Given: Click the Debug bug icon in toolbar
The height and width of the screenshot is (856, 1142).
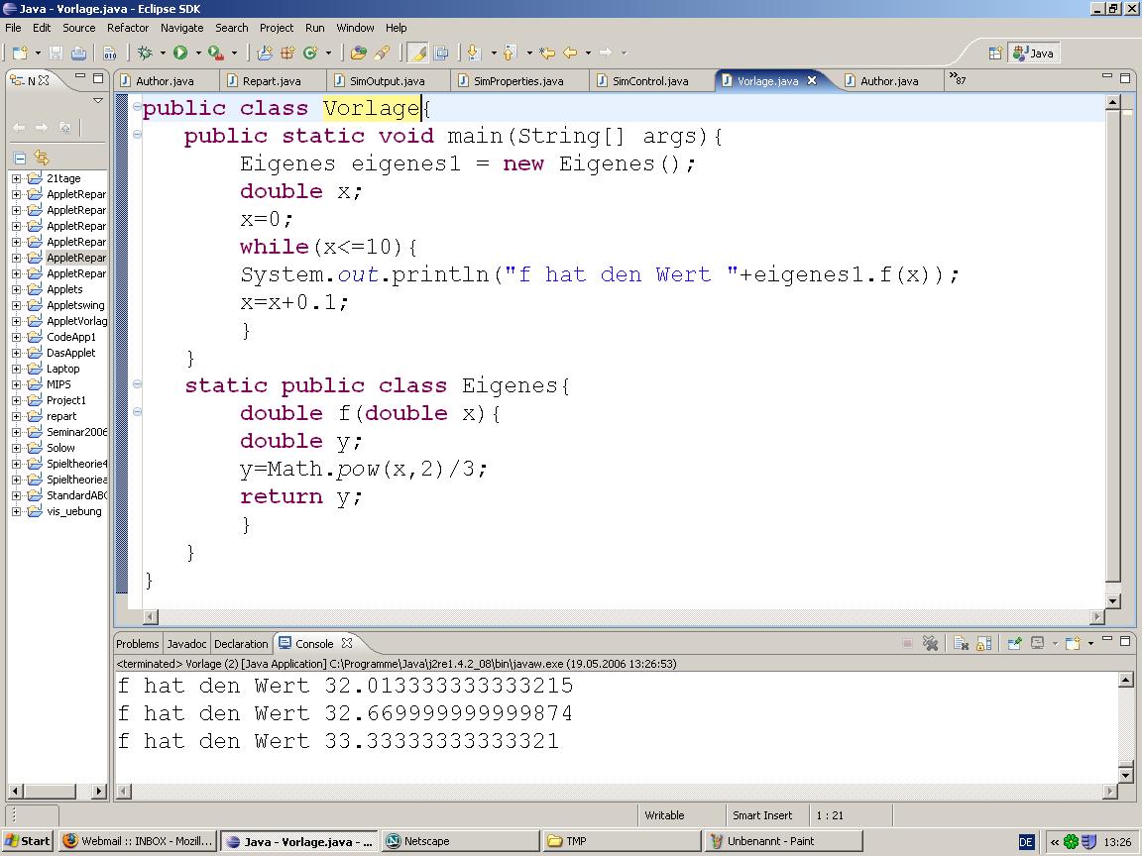Looking at the screenshot, I should [x=145, y=53].
